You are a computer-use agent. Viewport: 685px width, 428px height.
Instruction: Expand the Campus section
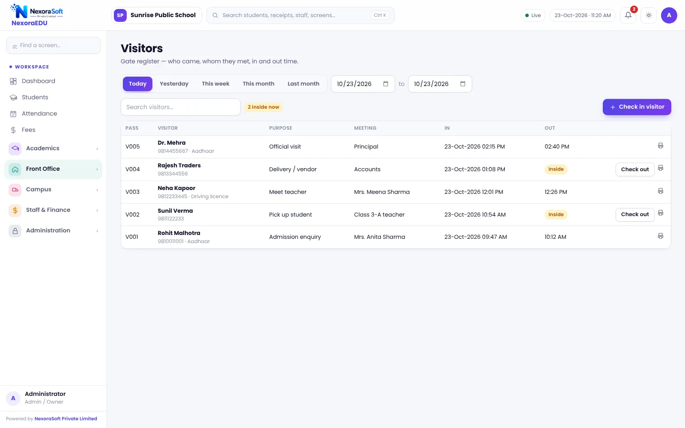53,190
